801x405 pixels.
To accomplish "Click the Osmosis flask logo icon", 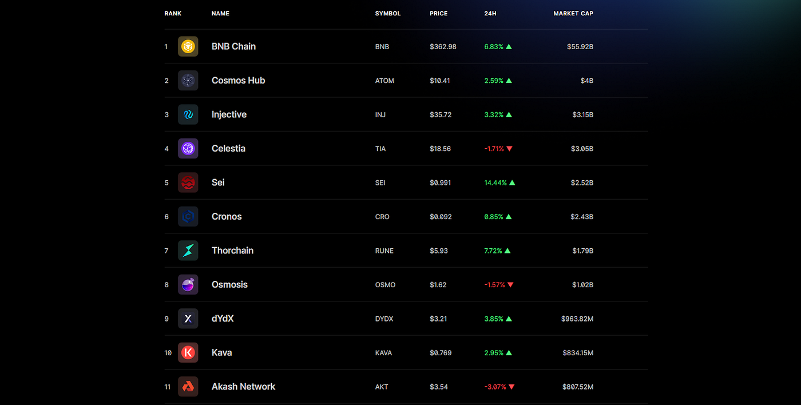I will tap(188, 285).
